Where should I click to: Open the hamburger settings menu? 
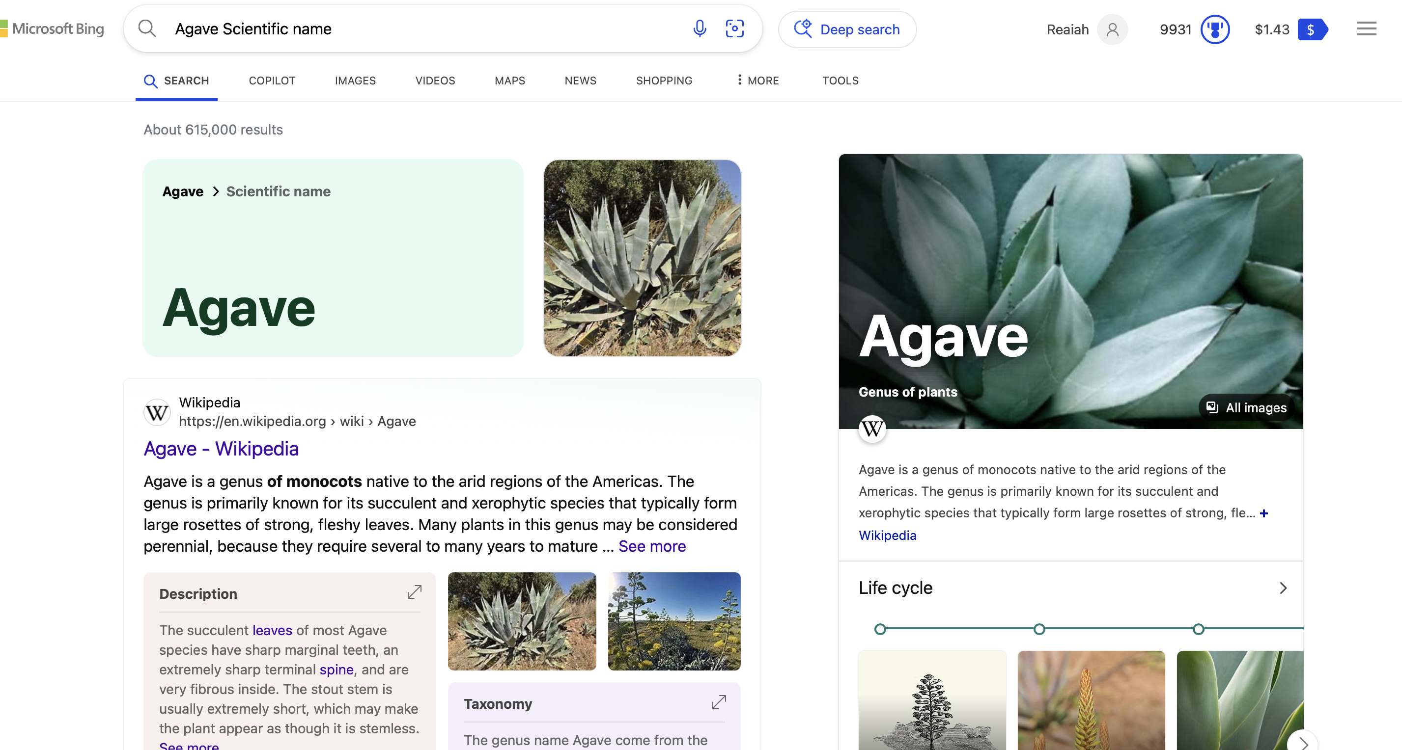click(x=1366, y=29)
